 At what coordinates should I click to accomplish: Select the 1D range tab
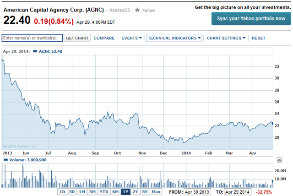(x=62, y=192)
